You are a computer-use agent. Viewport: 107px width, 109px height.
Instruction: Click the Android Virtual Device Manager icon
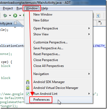pyautogui.click(x=28, y=88)
